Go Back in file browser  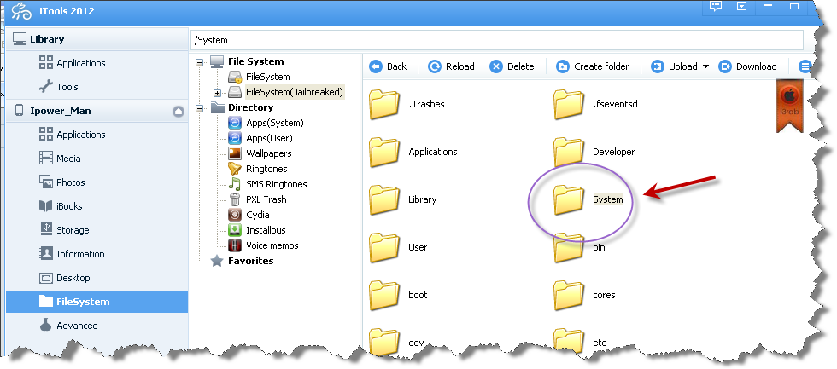[x=388, y=66]
